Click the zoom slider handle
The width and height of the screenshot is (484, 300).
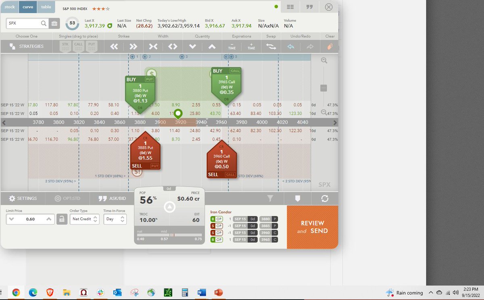pyautogui.click(x=323, y=88)
